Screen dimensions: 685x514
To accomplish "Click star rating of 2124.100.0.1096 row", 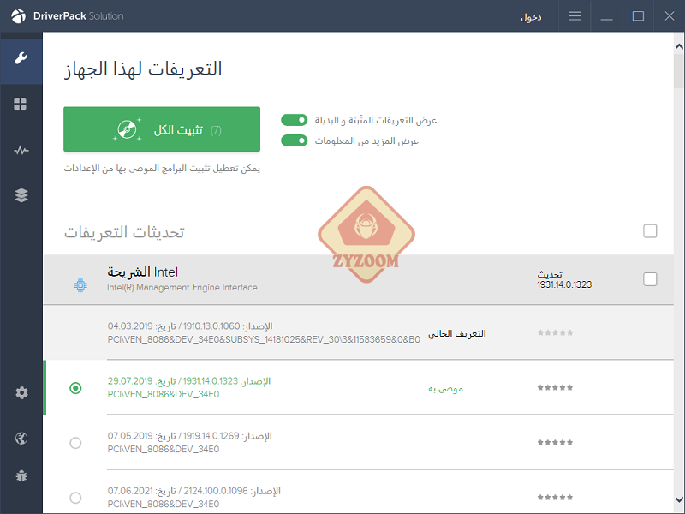I will [x=555, y=498].
